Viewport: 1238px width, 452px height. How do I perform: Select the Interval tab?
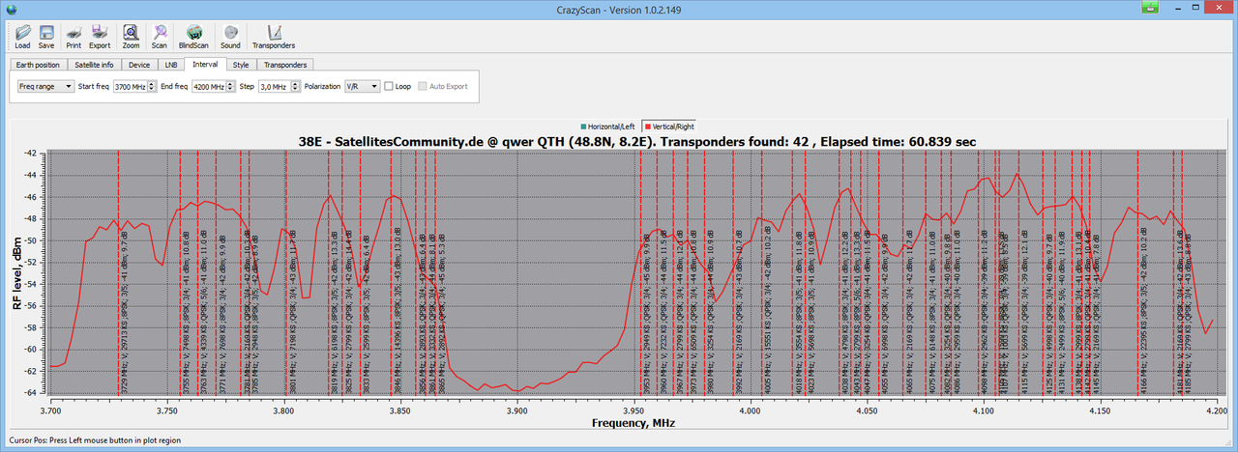(x=205, y=64)
